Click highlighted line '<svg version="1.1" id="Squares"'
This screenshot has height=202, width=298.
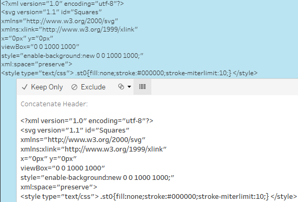pyautogui.click(x=52, y=12)
